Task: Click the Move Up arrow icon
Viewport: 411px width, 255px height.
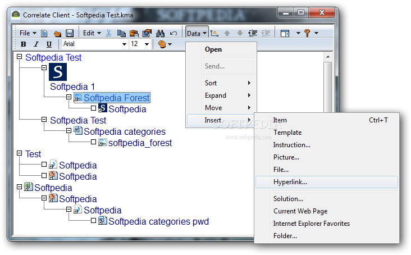Action: point(227,33)
